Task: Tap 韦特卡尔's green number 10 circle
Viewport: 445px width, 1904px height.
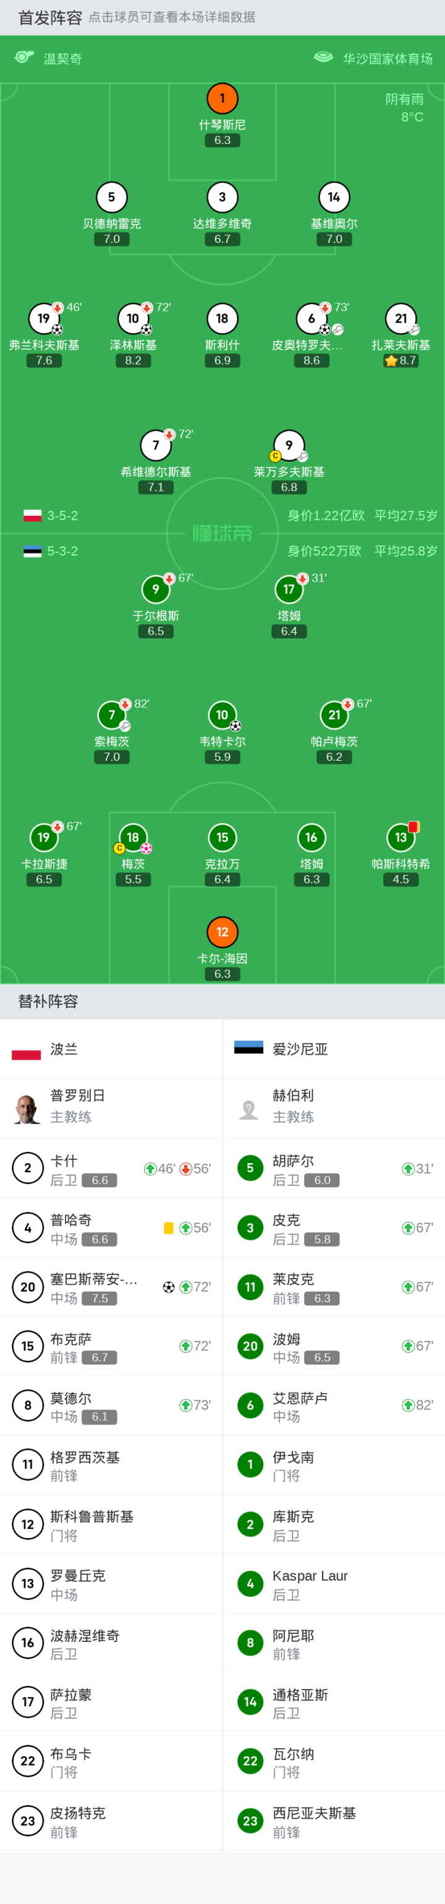Action: [x=222, y=715]
